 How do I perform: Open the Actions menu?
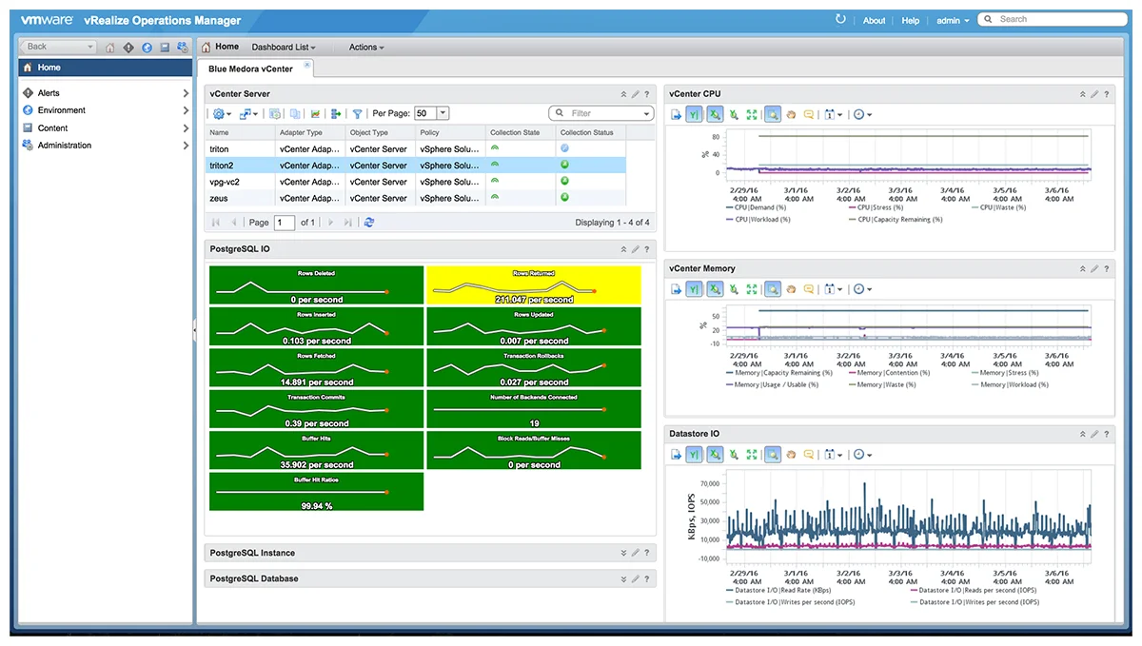366,48
